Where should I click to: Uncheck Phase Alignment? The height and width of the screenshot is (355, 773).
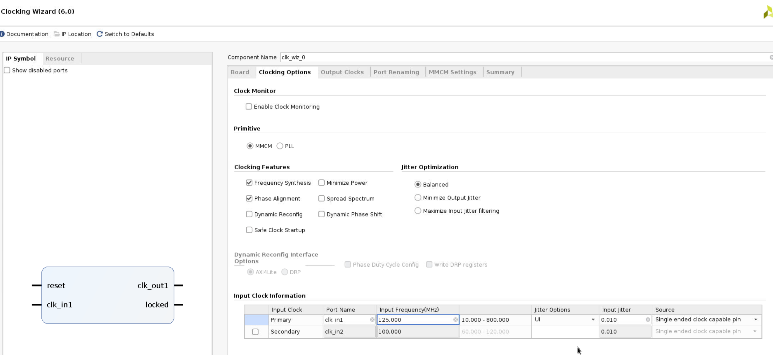(x=249, y=198)
